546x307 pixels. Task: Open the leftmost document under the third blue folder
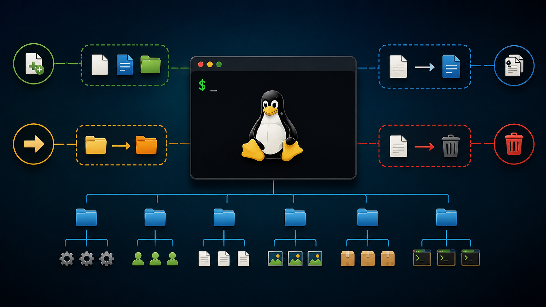tap(204, 258)
